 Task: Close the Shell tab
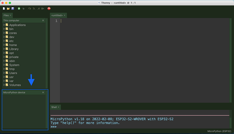coord(58,107)
